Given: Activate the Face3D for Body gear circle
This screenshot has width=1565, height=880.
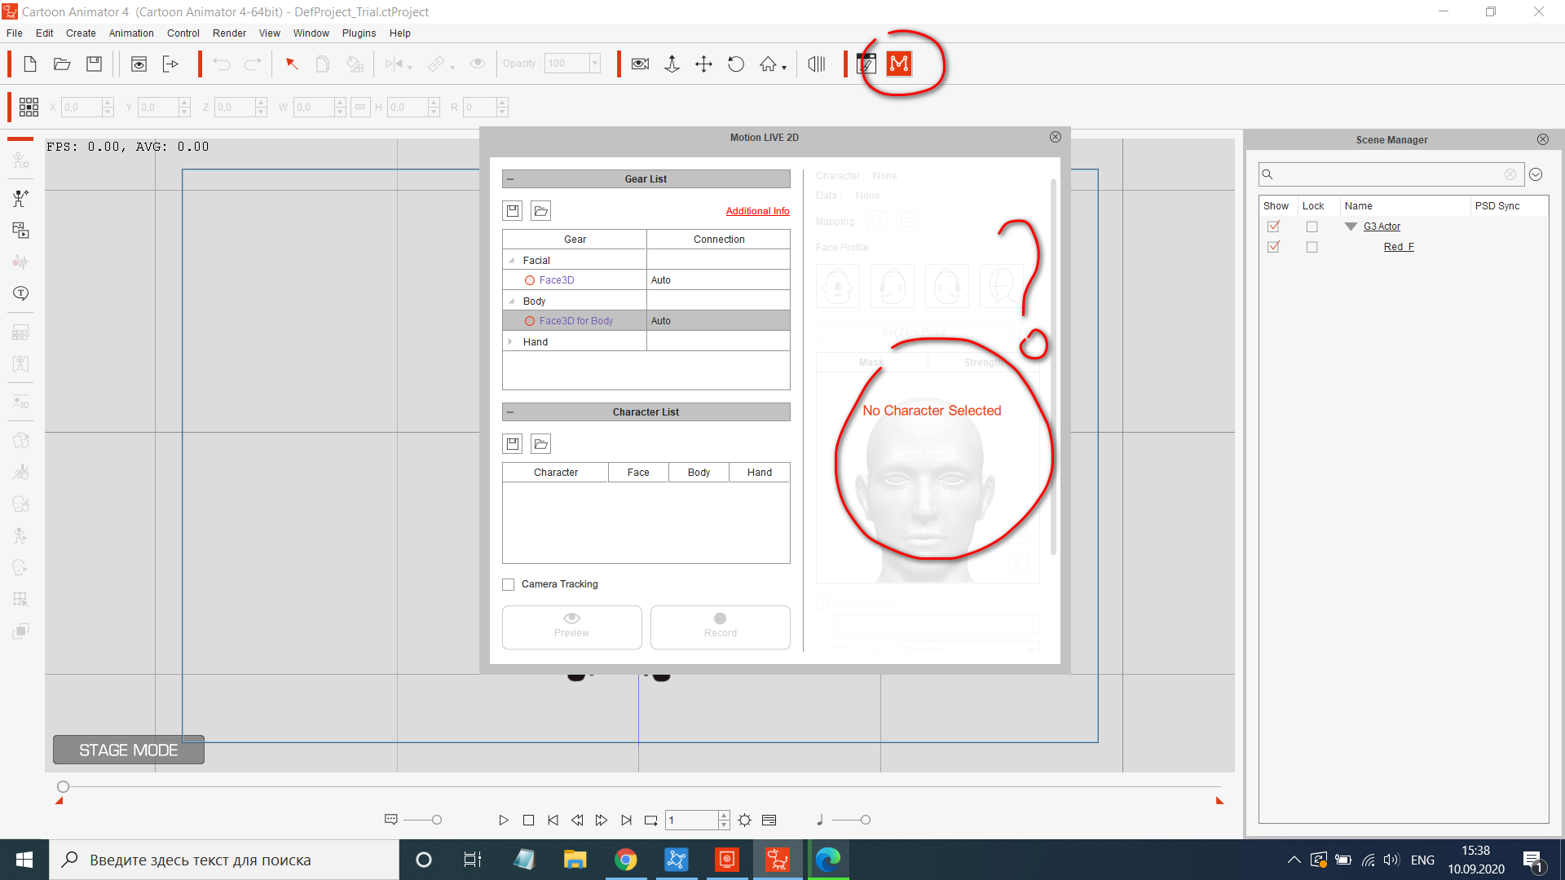Looking at the screenshot, I should click(530, 321).
